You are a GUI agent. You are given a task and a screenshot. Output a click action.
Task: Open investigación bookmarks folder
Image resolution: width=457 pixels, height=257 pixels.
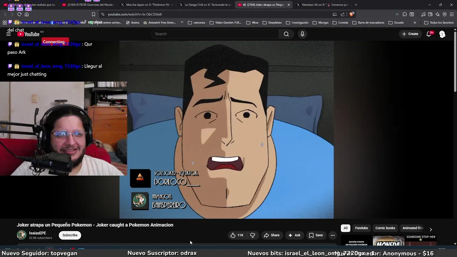click(297, 22)
